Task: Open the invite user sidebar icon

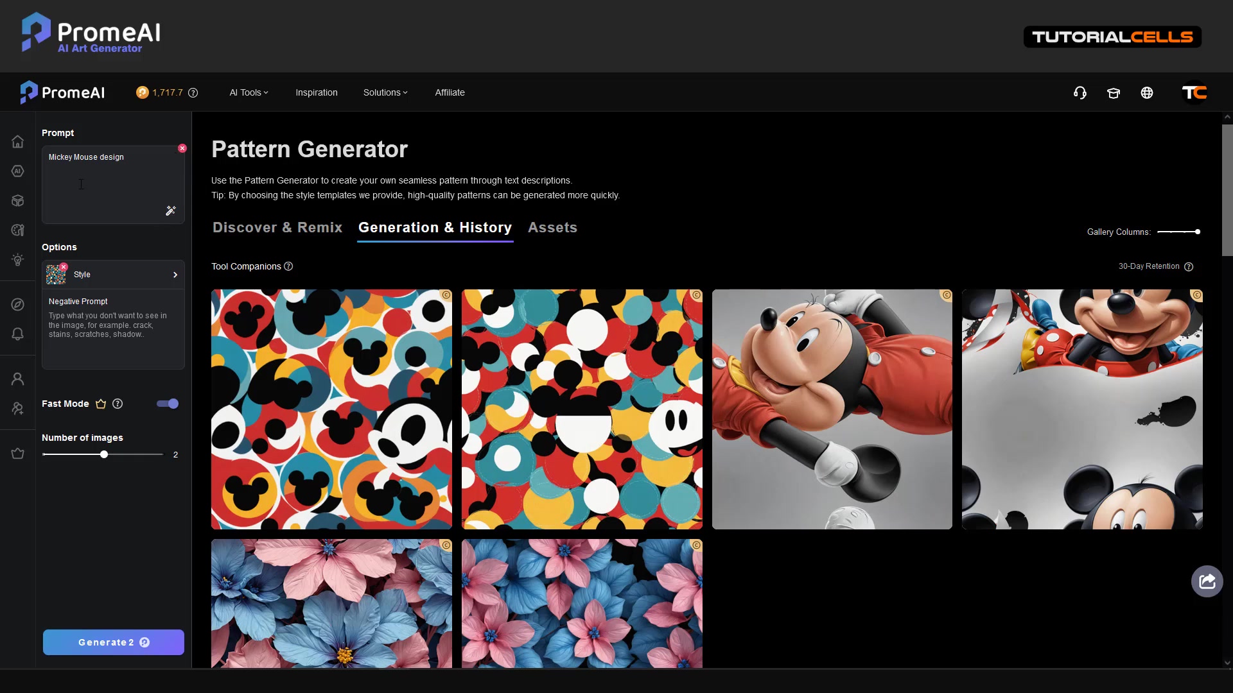Action: 18,409
